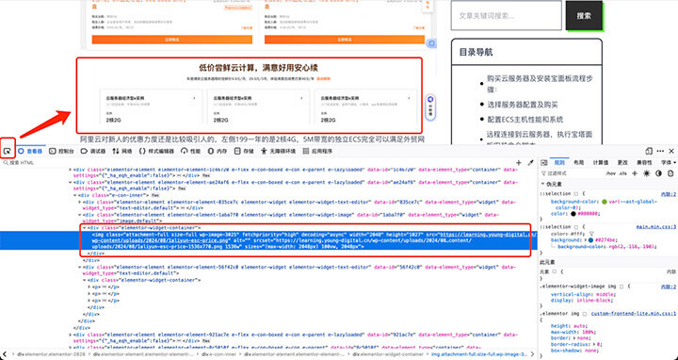
Task: Open the DevTools three-dots options menu
Action: tap(660, 151)
